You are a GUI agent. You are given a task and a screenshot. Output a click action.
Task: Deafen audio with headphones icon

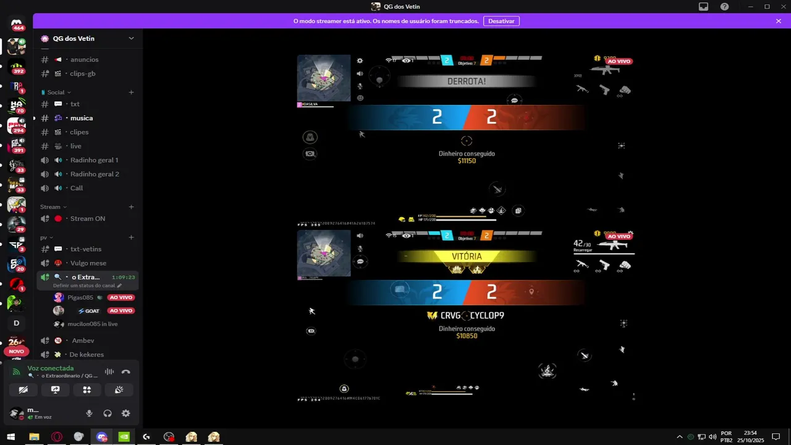point(108,413)
